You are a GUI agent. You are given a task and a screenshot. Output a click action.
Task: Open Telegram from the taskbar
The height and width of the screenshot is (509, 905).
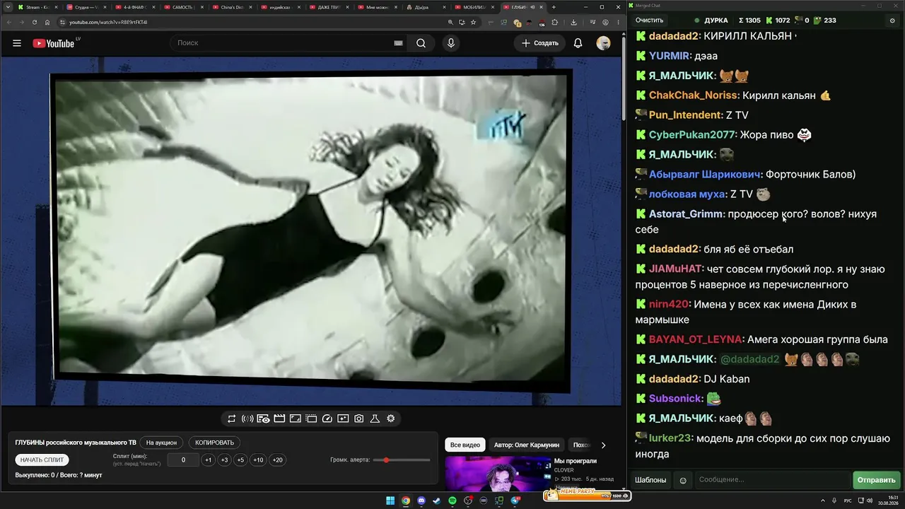(515, 501)
